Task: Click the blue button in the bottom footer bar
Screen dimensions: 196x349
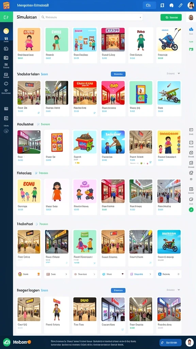Action: 170,342
